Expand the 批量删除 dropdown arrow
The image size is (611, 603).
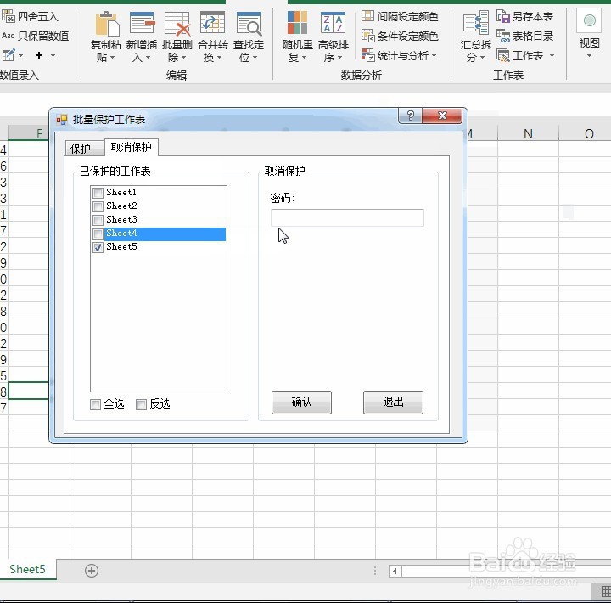tap(183, 58)
